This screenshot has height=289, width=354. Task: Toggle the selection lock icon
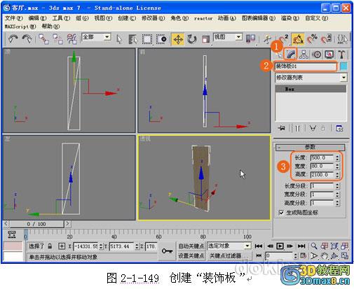[50, 246]
